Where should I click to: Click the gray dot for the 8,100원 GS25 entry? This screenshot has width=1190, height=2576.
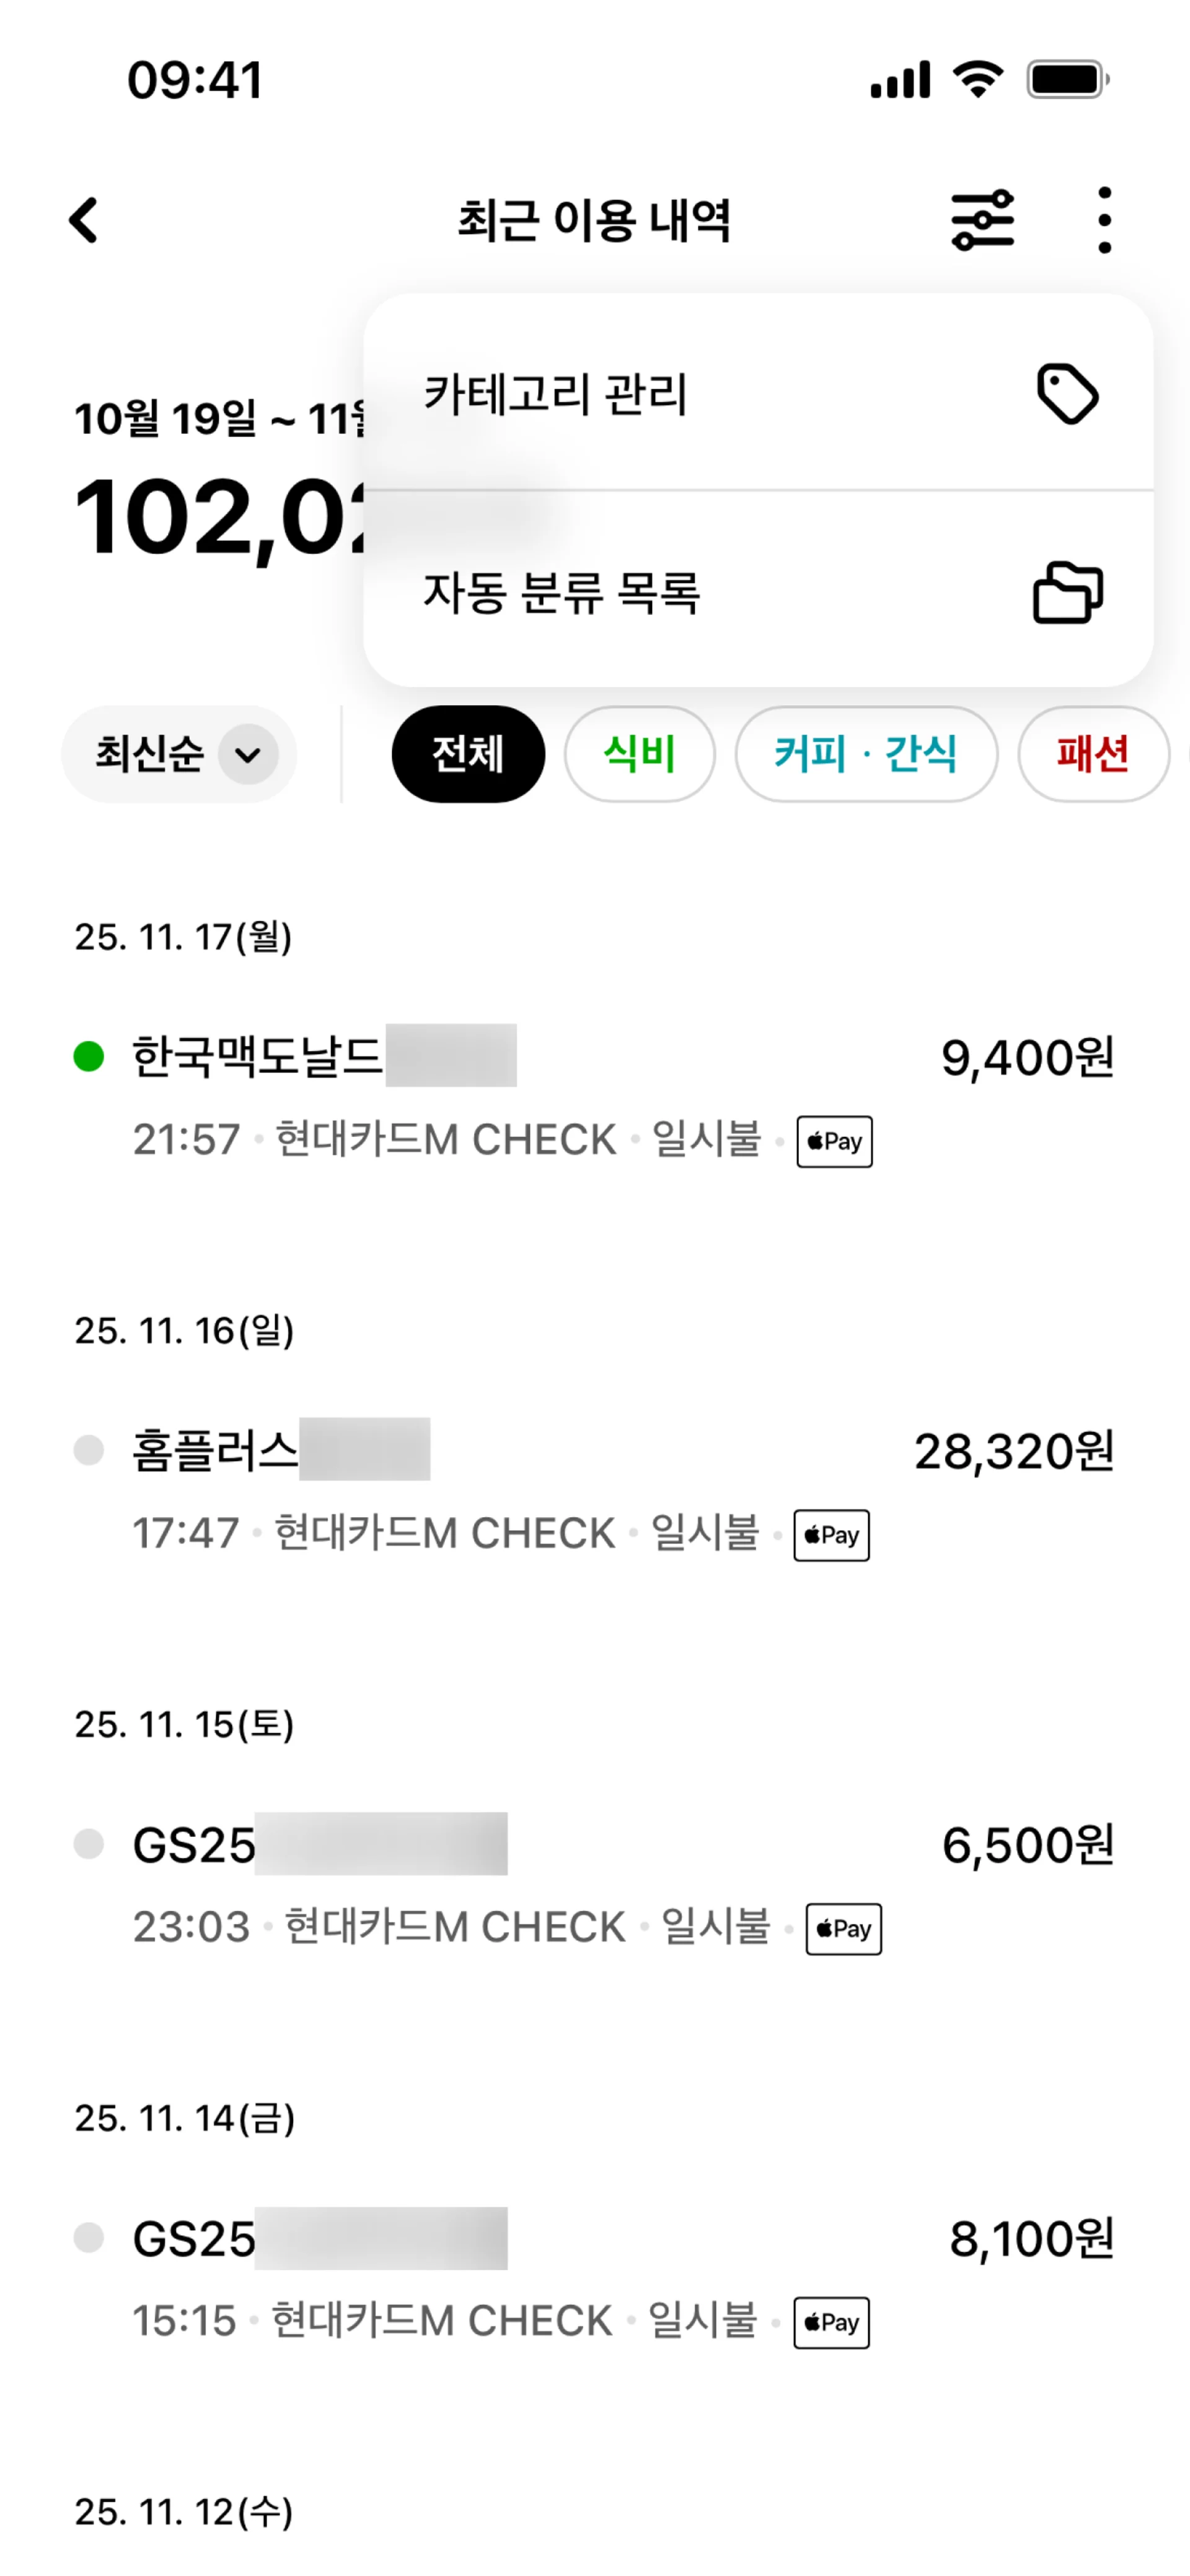pyautogui.click(x=89, y=2238)
